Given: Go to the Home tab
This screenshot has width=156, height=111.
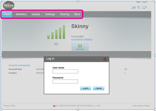Looking at the screenshot, I should click(7, 14).
